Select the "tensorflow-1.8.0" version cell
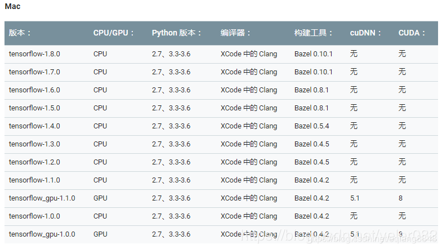This screenshot has width=442, height=249. (x=34, y=54)
